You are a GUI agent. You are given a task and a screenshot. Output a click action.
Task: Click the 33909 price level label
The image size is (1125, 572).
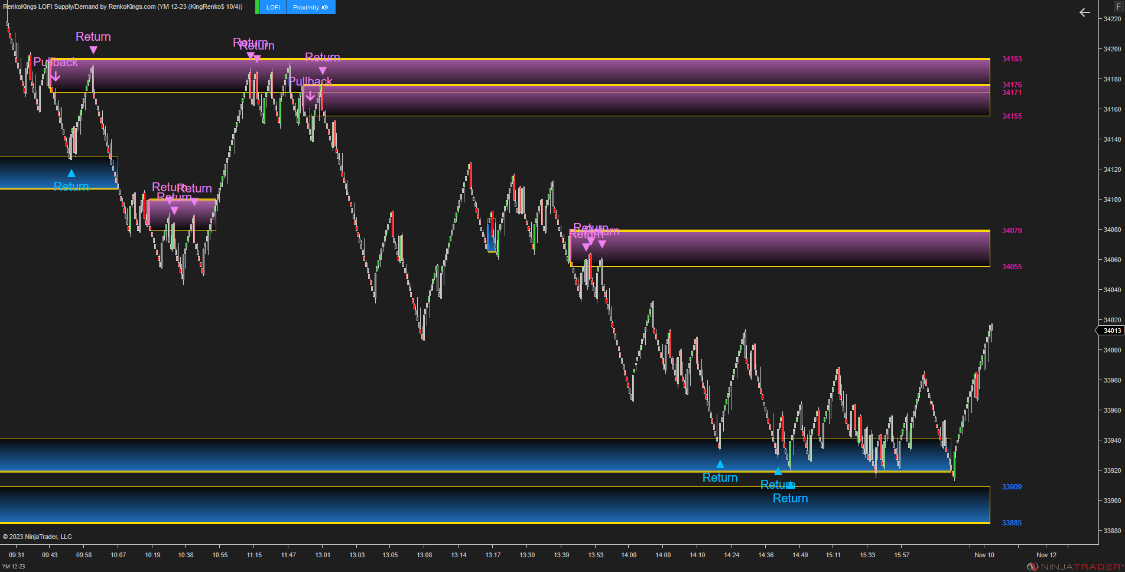(1011, 486)
